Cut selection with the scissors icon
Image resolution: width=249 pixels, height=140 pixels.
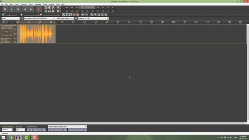tap(63, 15)
